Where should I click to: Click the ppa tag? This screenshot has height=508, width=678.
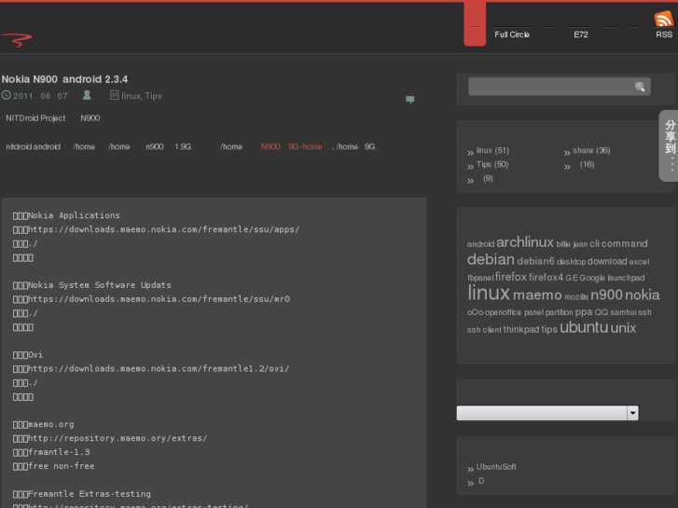click(583, 312)
